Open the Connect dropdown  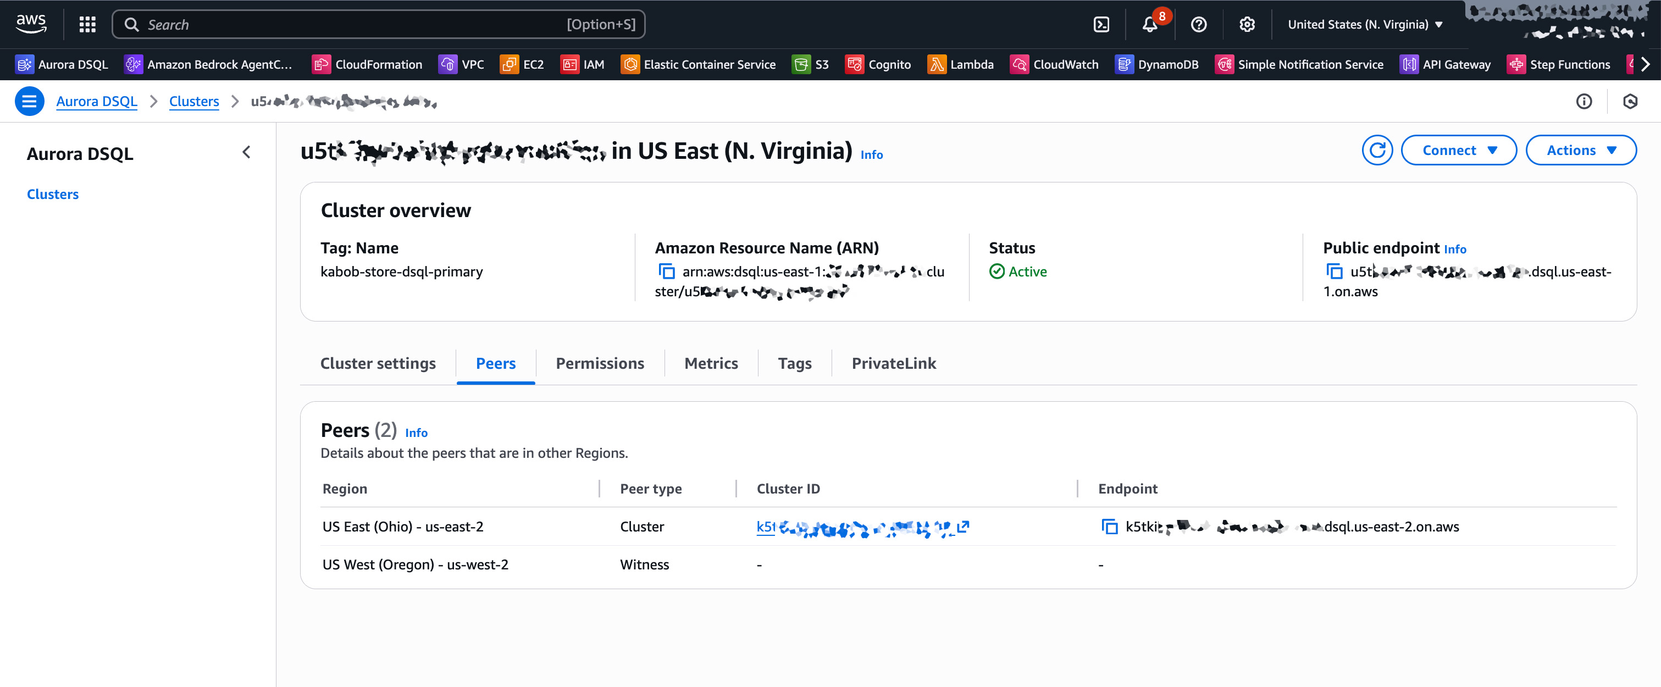(x=1459, y=150)
